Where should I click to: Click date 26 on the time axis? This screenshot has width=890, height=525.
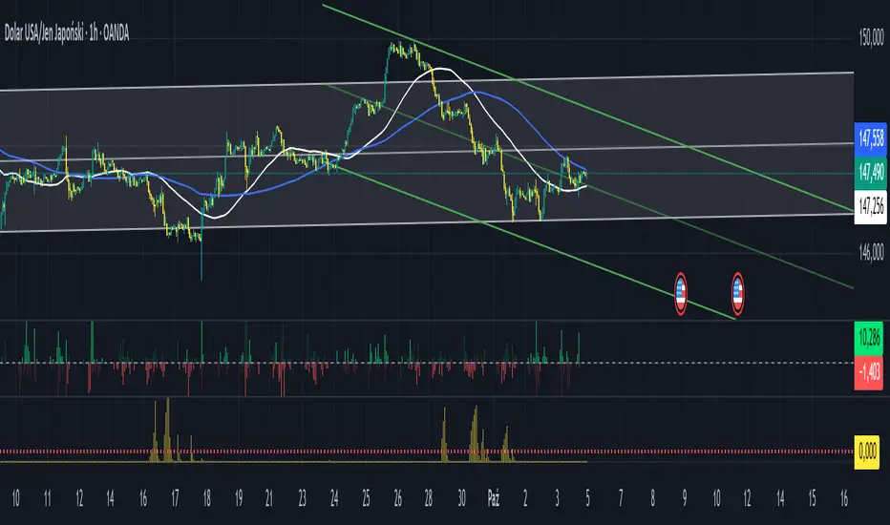(397, 499)
